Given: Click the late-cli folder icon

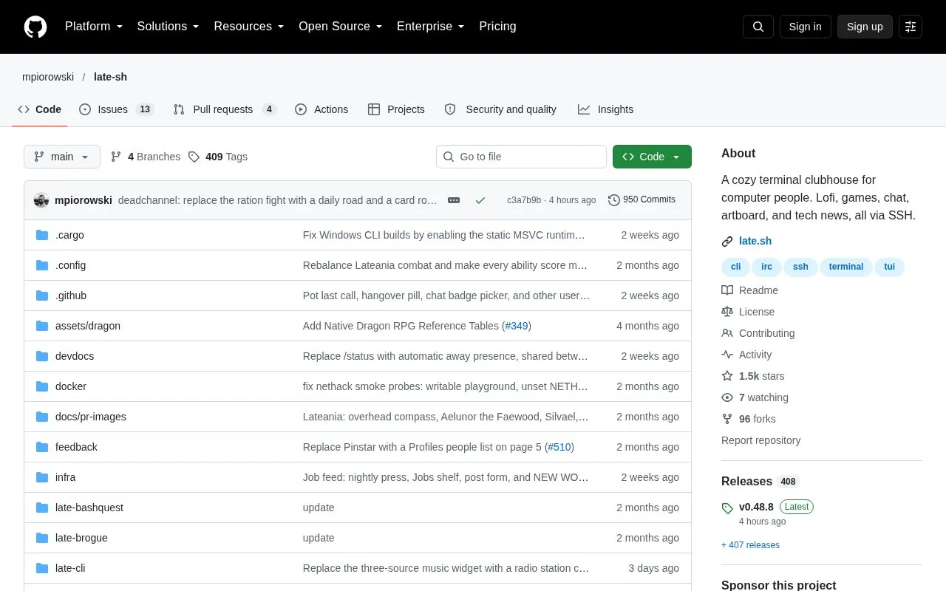Looking at the screenshot, I should (42, 568).
